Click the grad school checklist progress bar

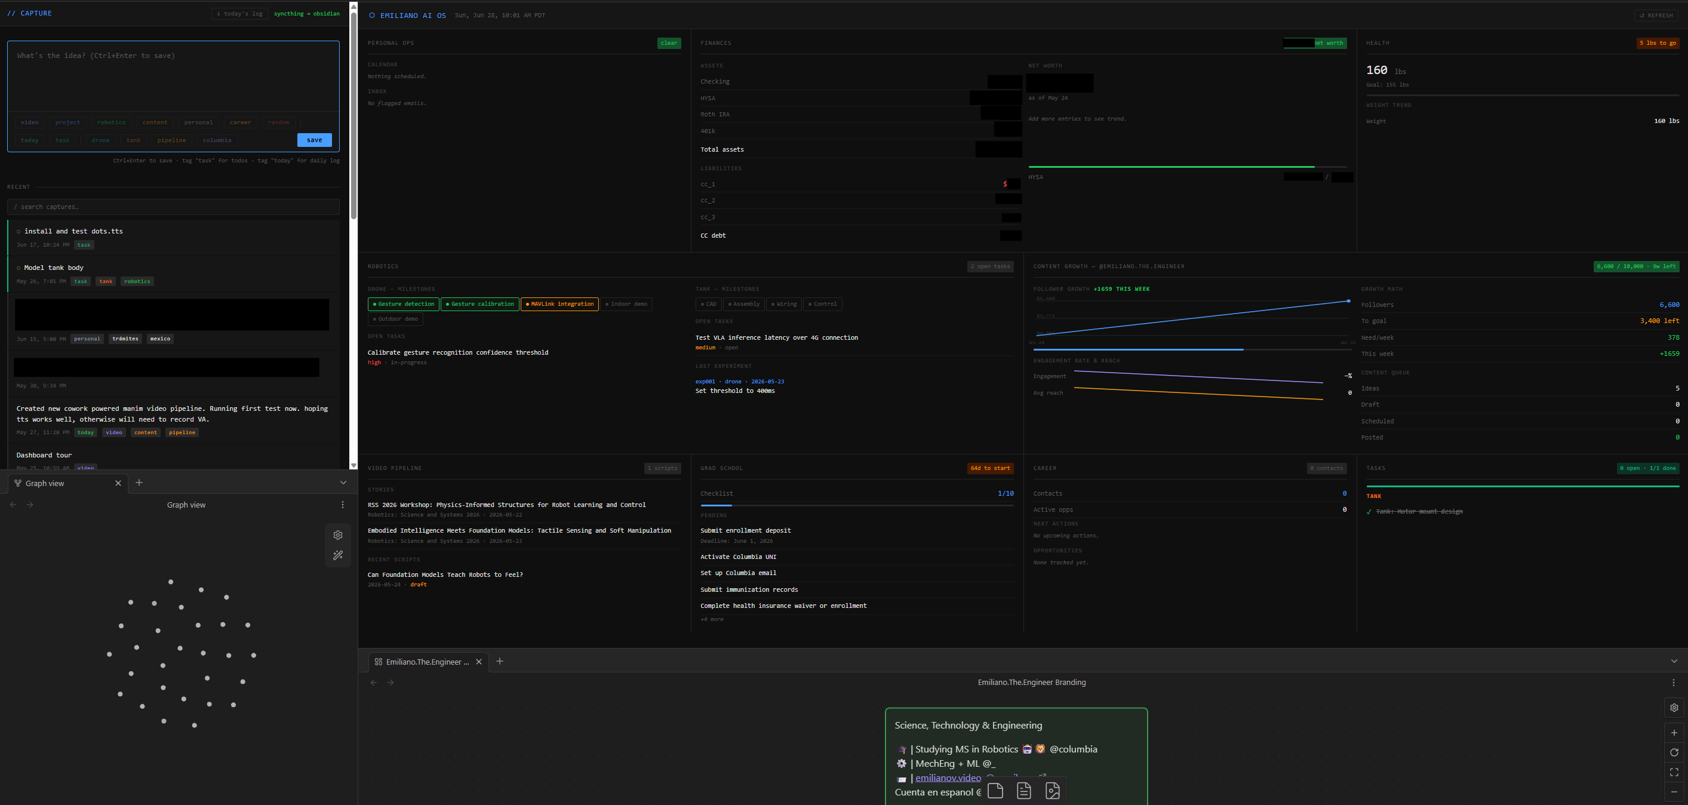857,505
